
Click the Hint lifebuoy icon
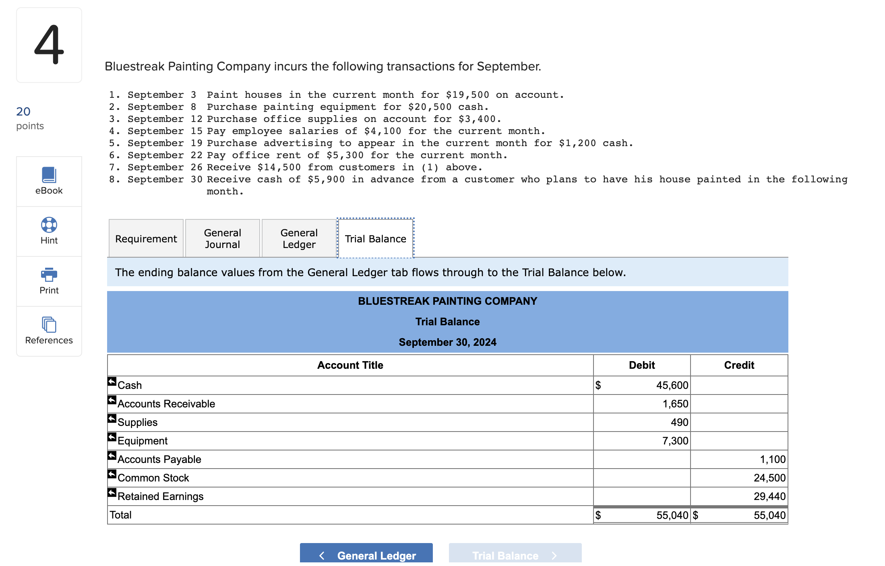[49, 225]
